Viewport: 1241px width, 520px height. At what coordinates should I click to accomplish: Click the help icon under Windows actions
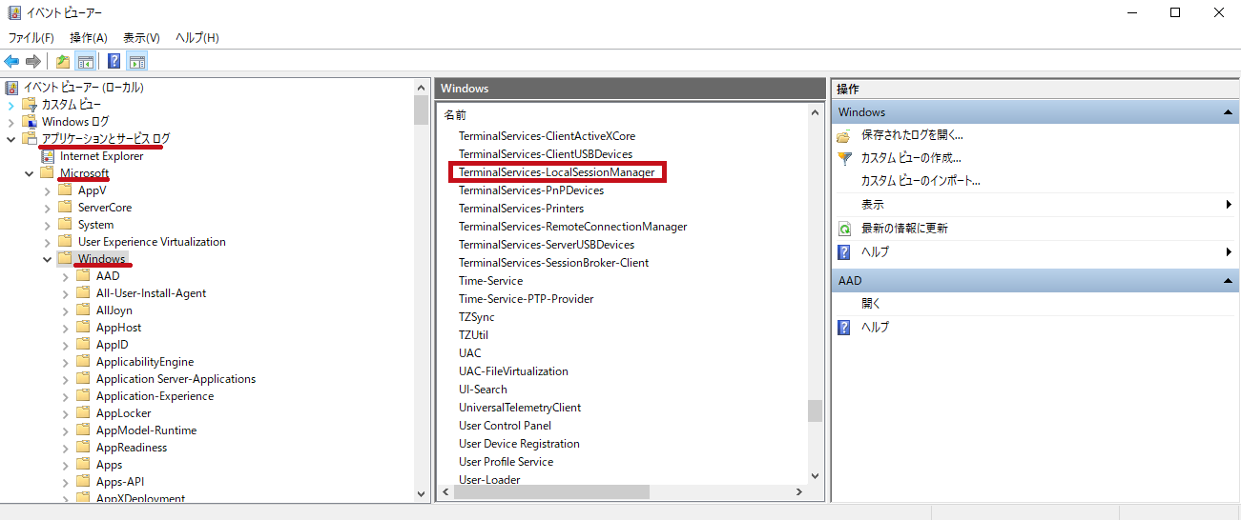(x=844, y=252)
